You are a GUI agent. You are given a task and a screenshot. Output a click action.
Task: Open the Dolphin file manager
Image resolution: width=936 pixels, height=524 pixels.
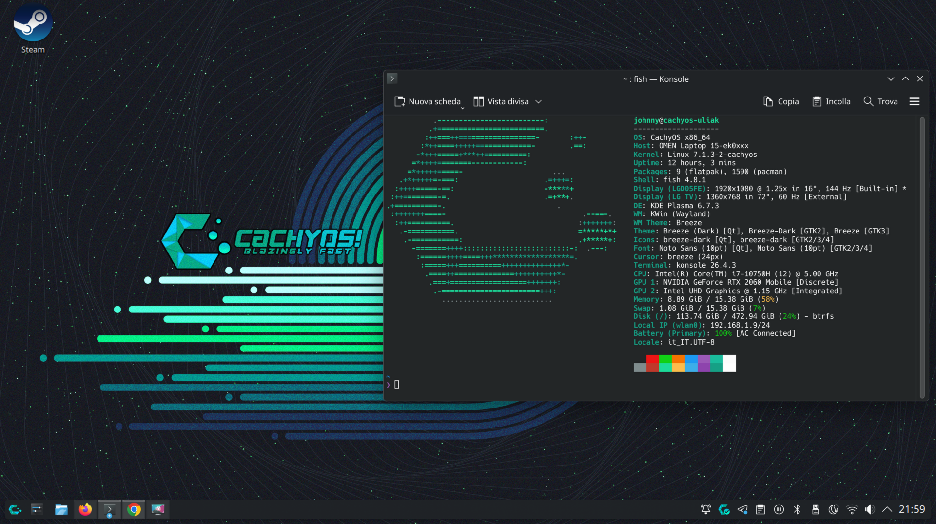click(x=61, y=509)
